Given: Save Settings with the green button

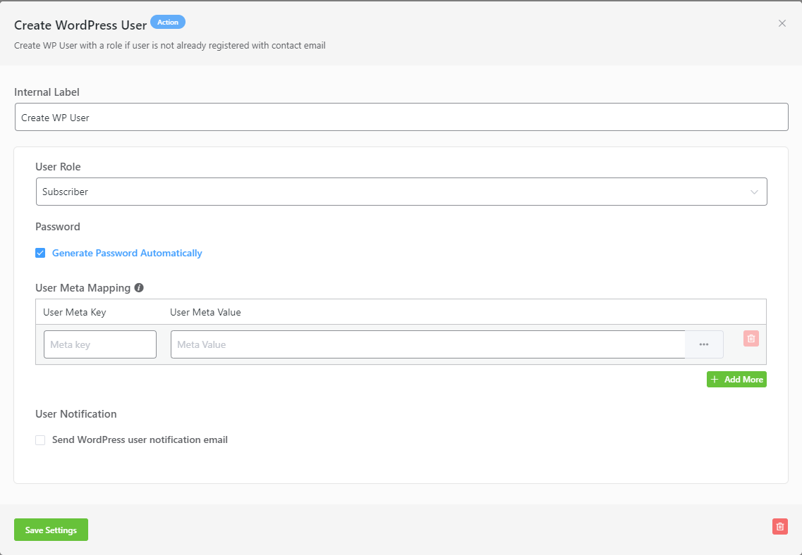Looking at the screenshot, I should 51,530.
